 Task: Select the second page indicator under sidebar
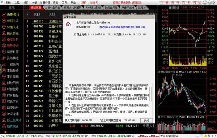(12, 132)
